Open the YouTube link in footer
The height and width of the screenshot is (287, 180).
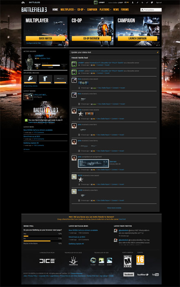pos(156,274)
